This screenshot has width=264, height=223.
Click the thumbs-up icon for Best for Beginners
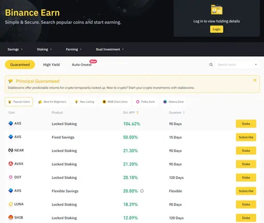point(40,102)
